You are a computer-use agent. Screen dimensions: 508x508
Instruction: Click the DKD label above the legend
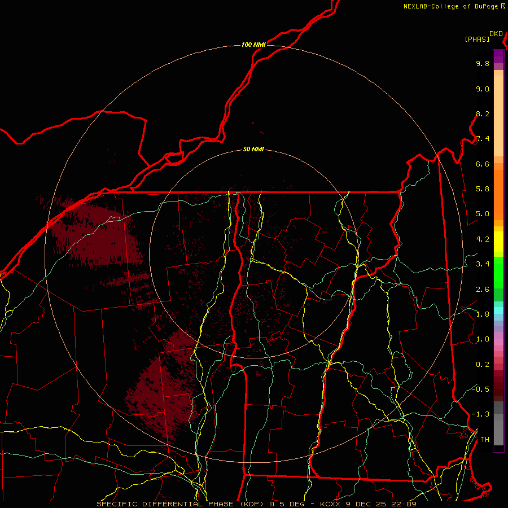[496, 34]
